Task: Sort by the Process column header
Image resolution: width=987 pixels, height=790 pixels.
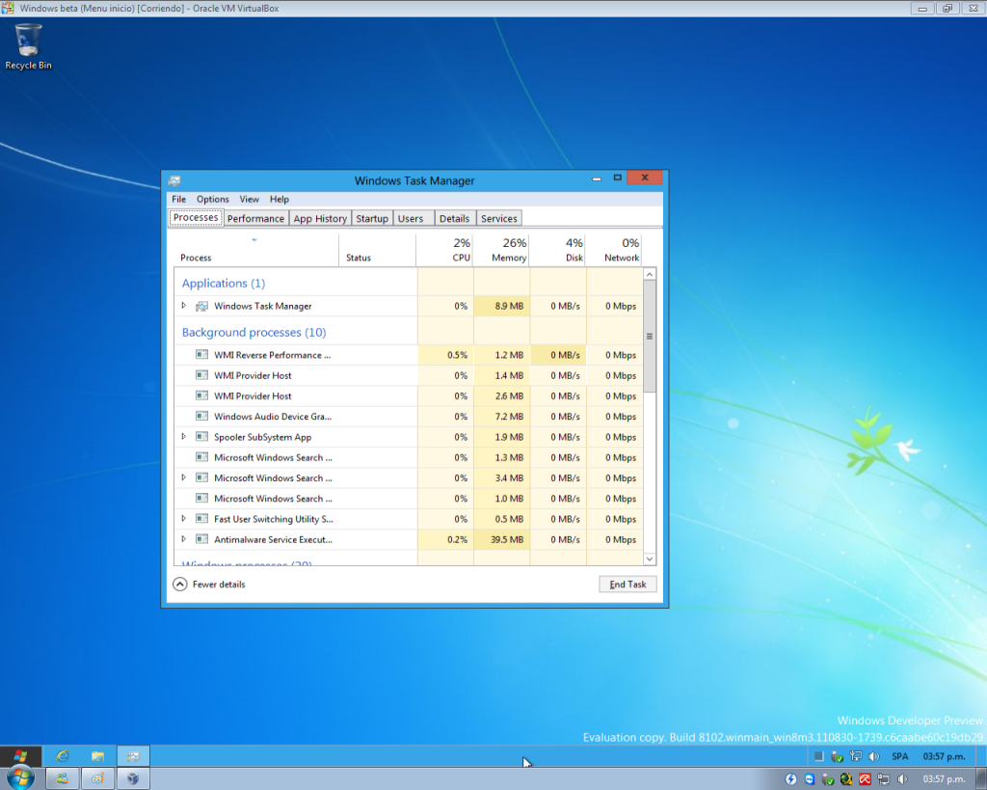Action: click(x=255, y=250)
